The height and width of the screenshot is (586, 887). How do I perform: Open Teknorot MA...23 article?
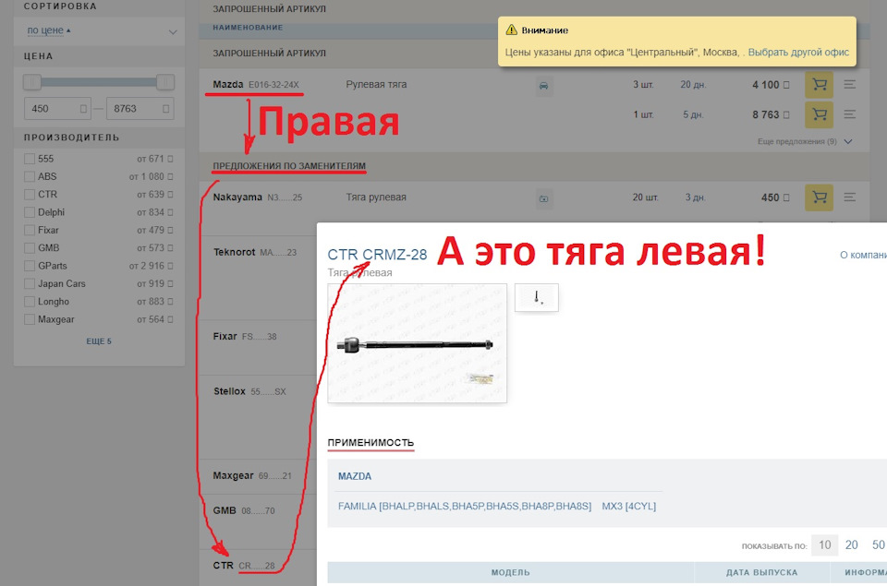point(255,252)
